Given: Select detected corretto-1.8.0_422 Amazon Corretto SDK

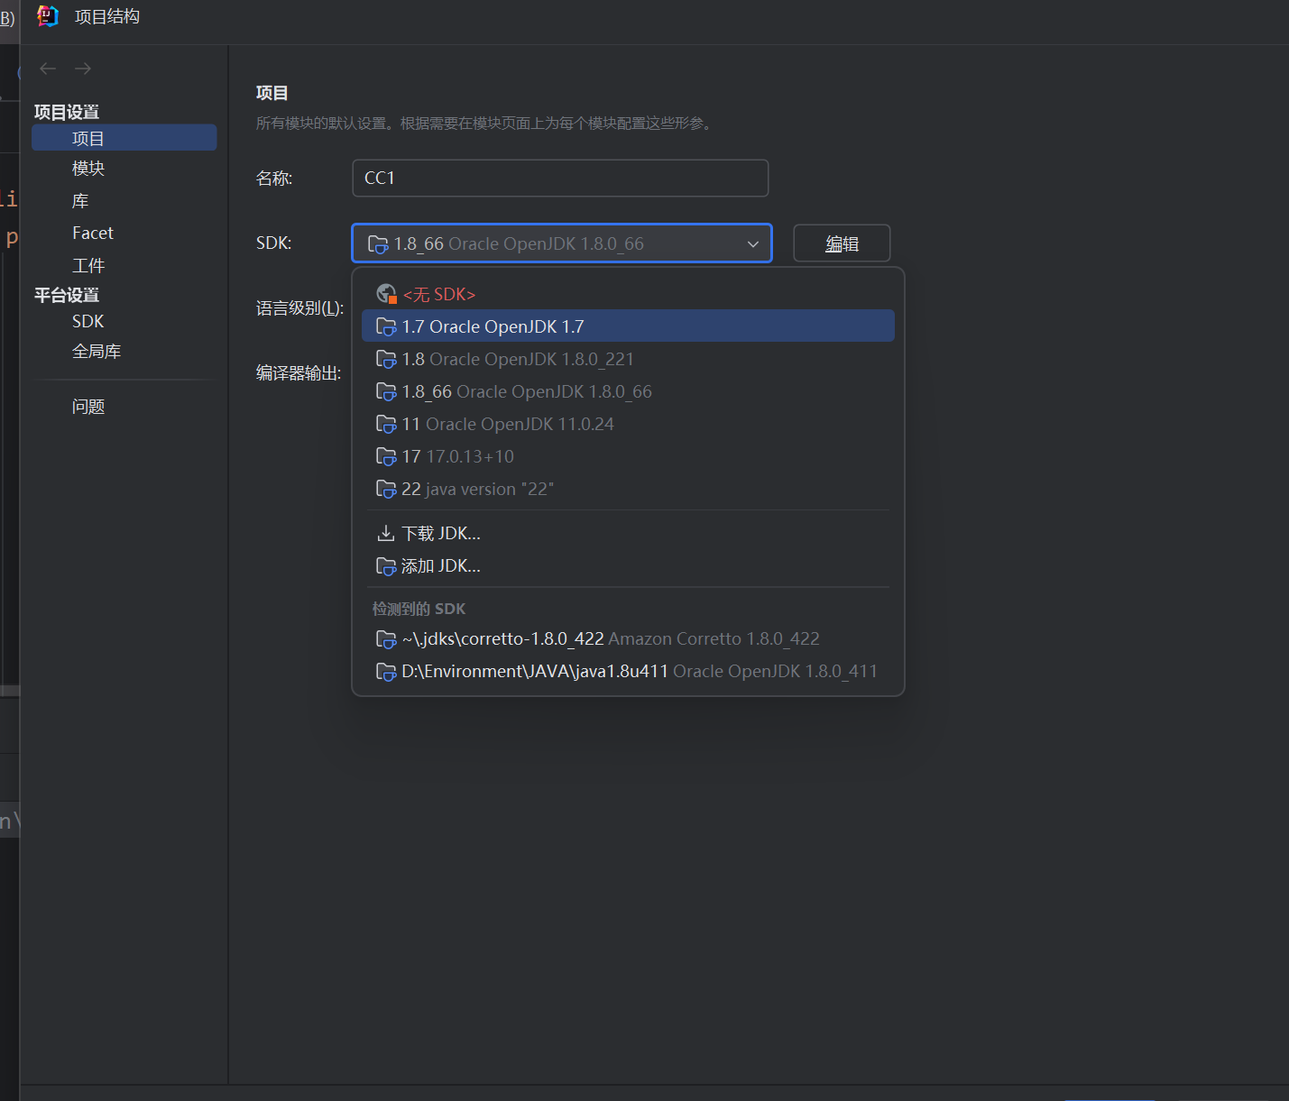Looking at the screenshot, I should (628, 639).
